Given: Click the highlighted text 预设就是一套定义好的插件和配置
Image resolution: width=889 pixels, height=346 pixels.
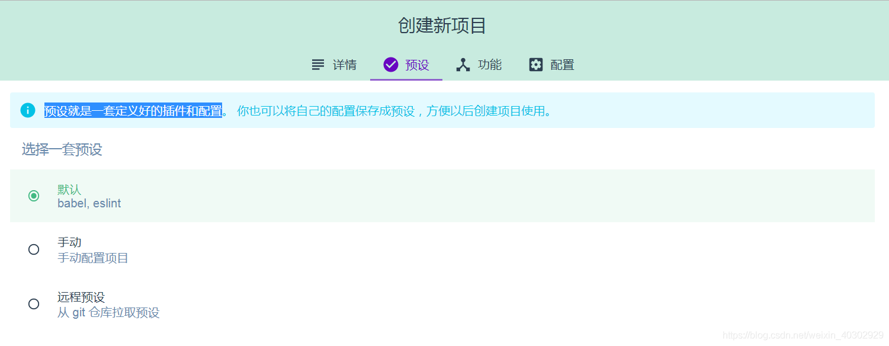Looking at the screenshot, I should click(x=133, y=111).
